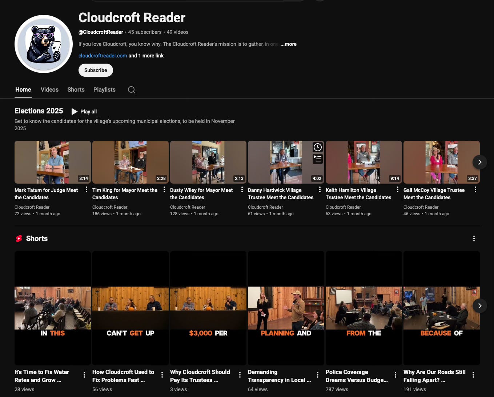Open 'Police Coverage Dreams Versus Budget' title
The width and height of the screenshot is (494, 397).
pos(357,376)
